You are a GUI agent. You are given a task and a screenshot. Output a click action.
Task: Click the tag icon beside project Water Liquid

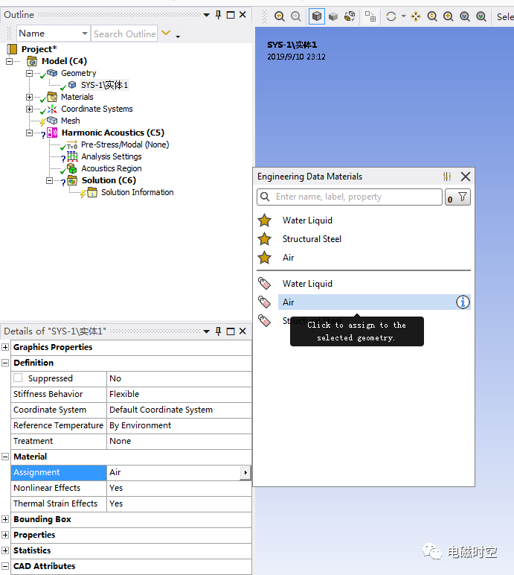pyautogui.click(x=264, y=284)
